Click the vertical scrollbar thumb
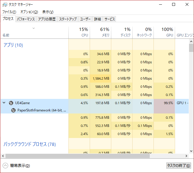Viewport: 194px width, 173px height. 191,48
